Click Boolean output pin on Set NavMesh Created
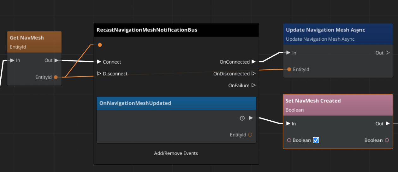The height and width of the screenshot is (172, 398). tap(387, 140)
